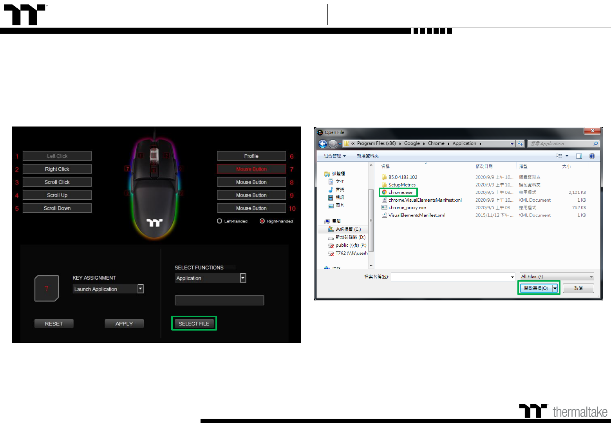Click the search magnifier icon

pyautogui.click(x=595, y=144)
